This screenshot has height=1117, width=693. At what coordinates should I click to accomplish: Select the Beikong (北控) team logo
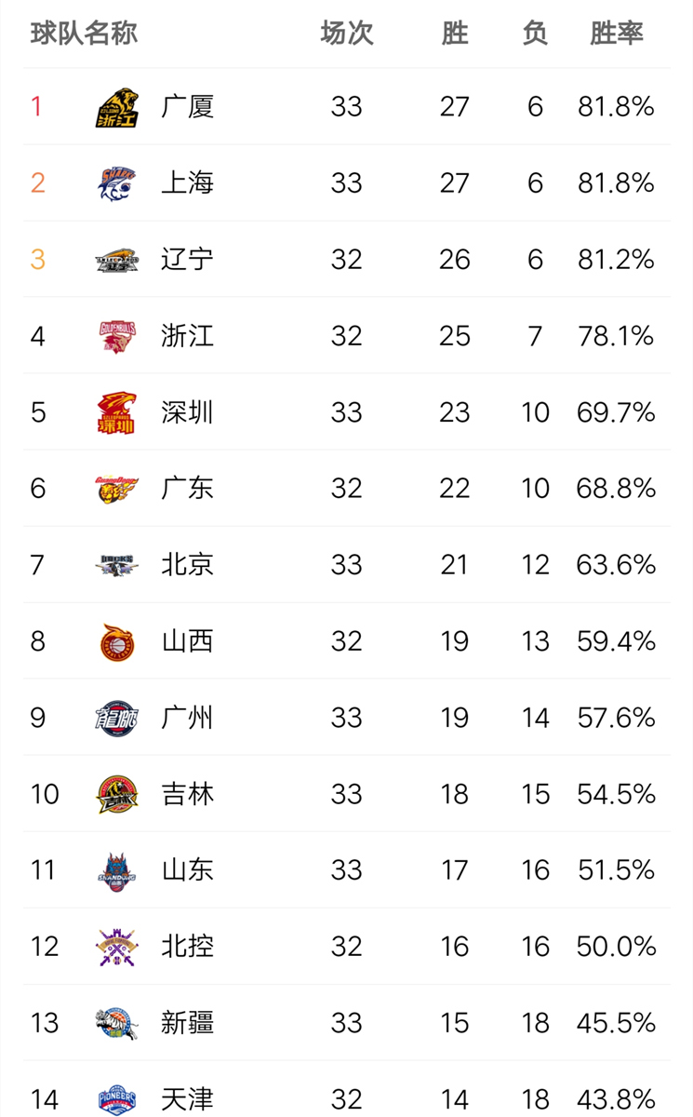(118, 947)
